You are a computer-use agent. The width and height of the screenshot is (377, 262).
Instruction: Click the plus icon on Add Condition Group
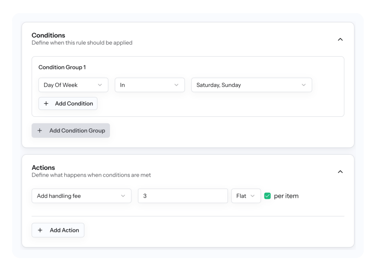click(40, 130)
